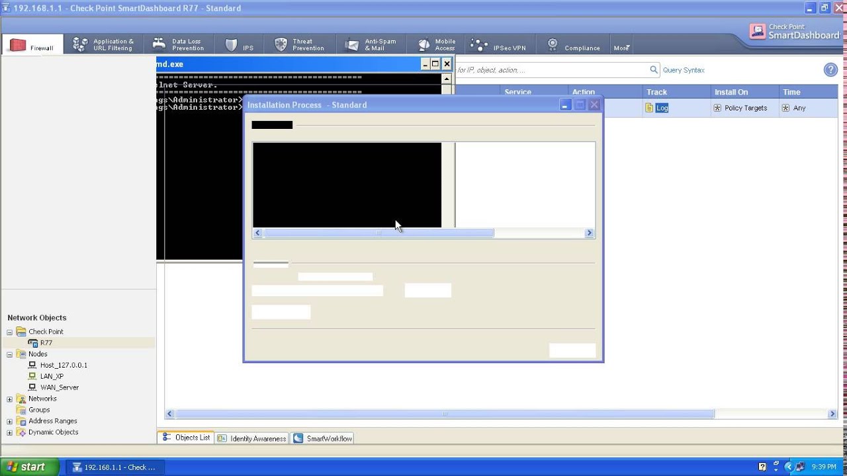847x476 pixels.
Task: Switch to Application & URL Filtering tab
Action: tap(103, 45)
